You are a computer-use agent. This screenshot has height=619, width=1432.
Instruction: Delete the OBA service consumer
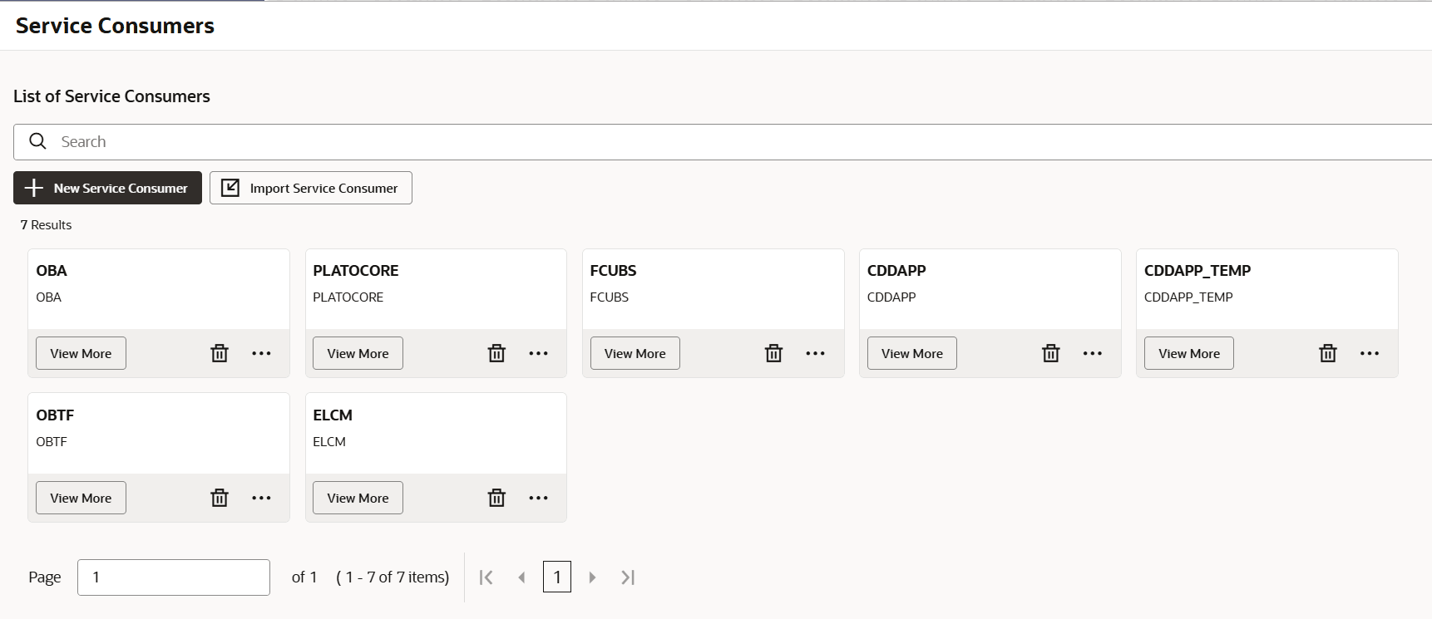tap(220, 353)
